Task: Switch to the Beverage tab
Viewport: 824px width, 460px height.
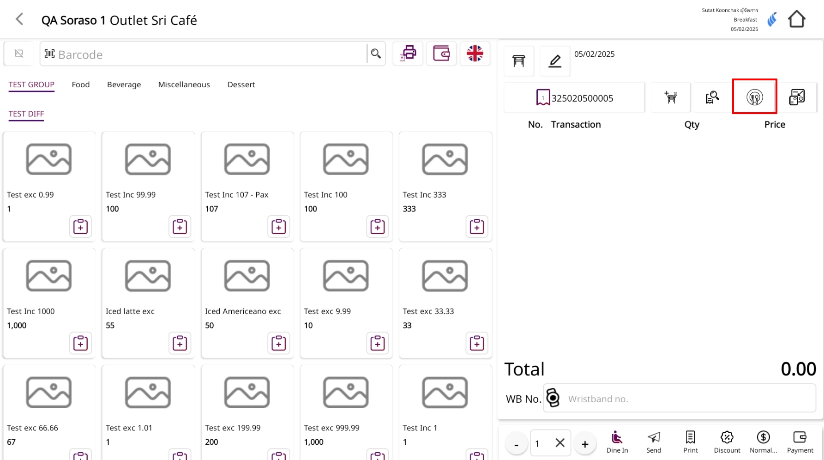Action: click(124, 85)
